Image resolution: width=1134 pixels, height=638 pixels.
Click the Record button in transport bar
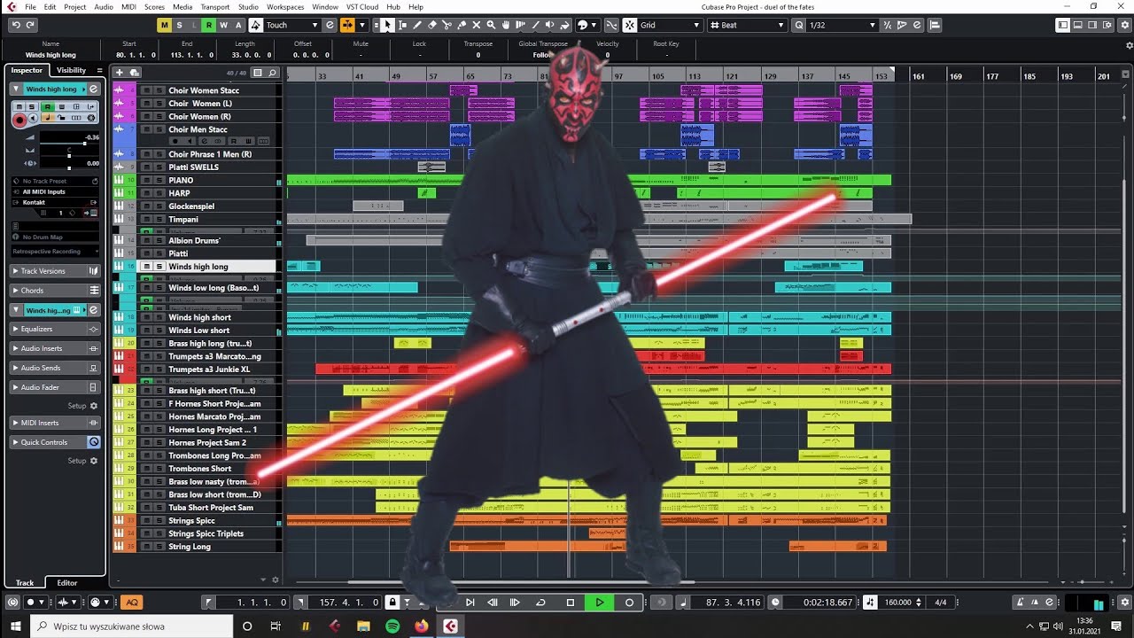coord(630,603)
